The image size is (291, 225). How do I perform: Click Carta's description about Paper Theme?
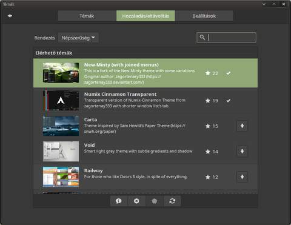pyautogui.click(x=135, y=129)
